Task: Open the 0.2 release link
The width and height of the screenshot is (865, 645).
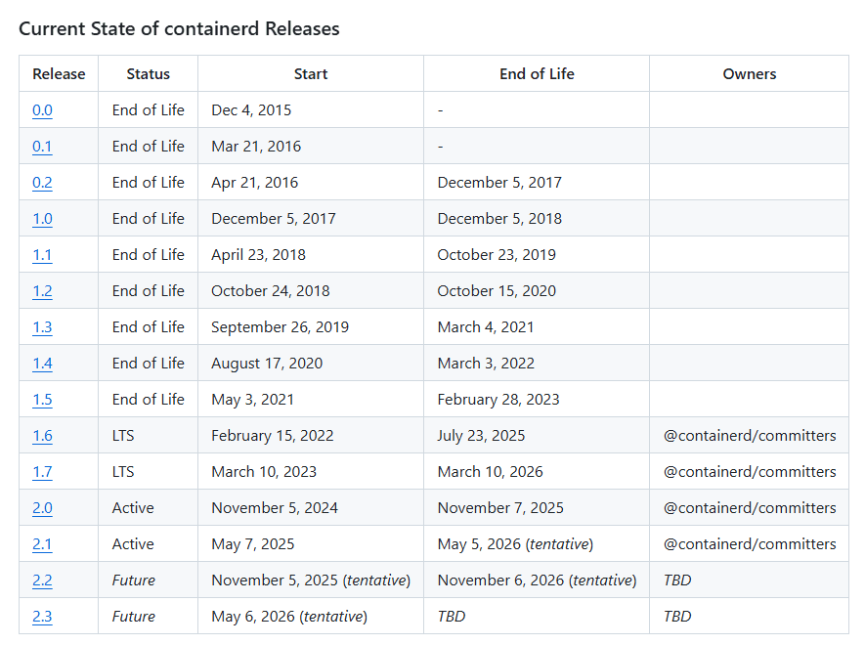Action: (42, 183)
